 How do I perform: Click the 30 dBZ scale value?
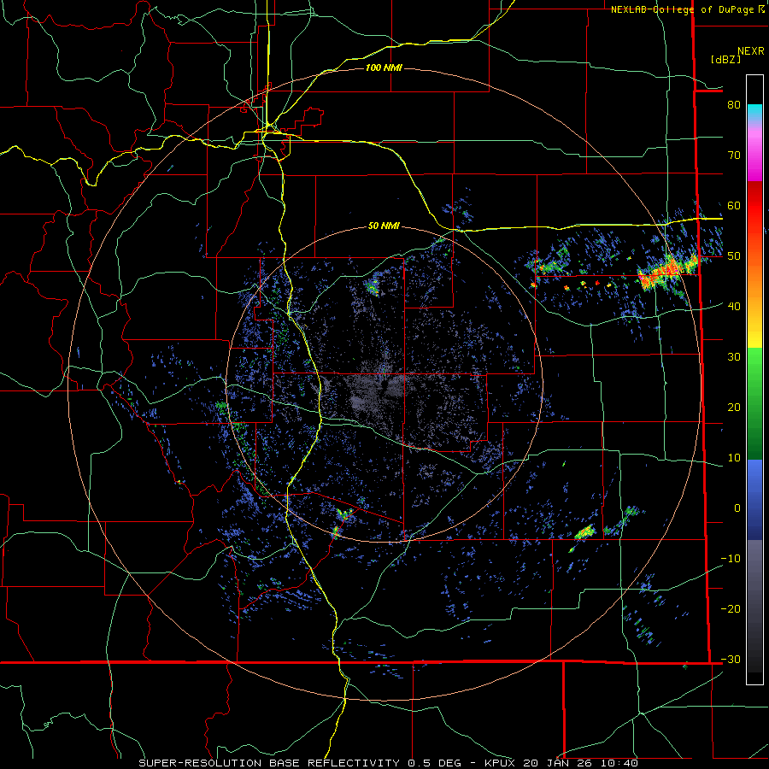[x=734, y=356]
